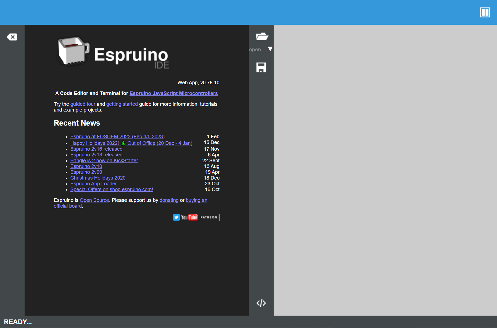Select the 'Web App, v0.78.10' version text
Screen dimensions: 497x328
[199, 83]
